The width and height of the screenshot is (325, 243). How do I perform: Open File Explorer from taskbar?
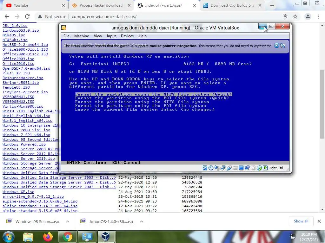28,237
